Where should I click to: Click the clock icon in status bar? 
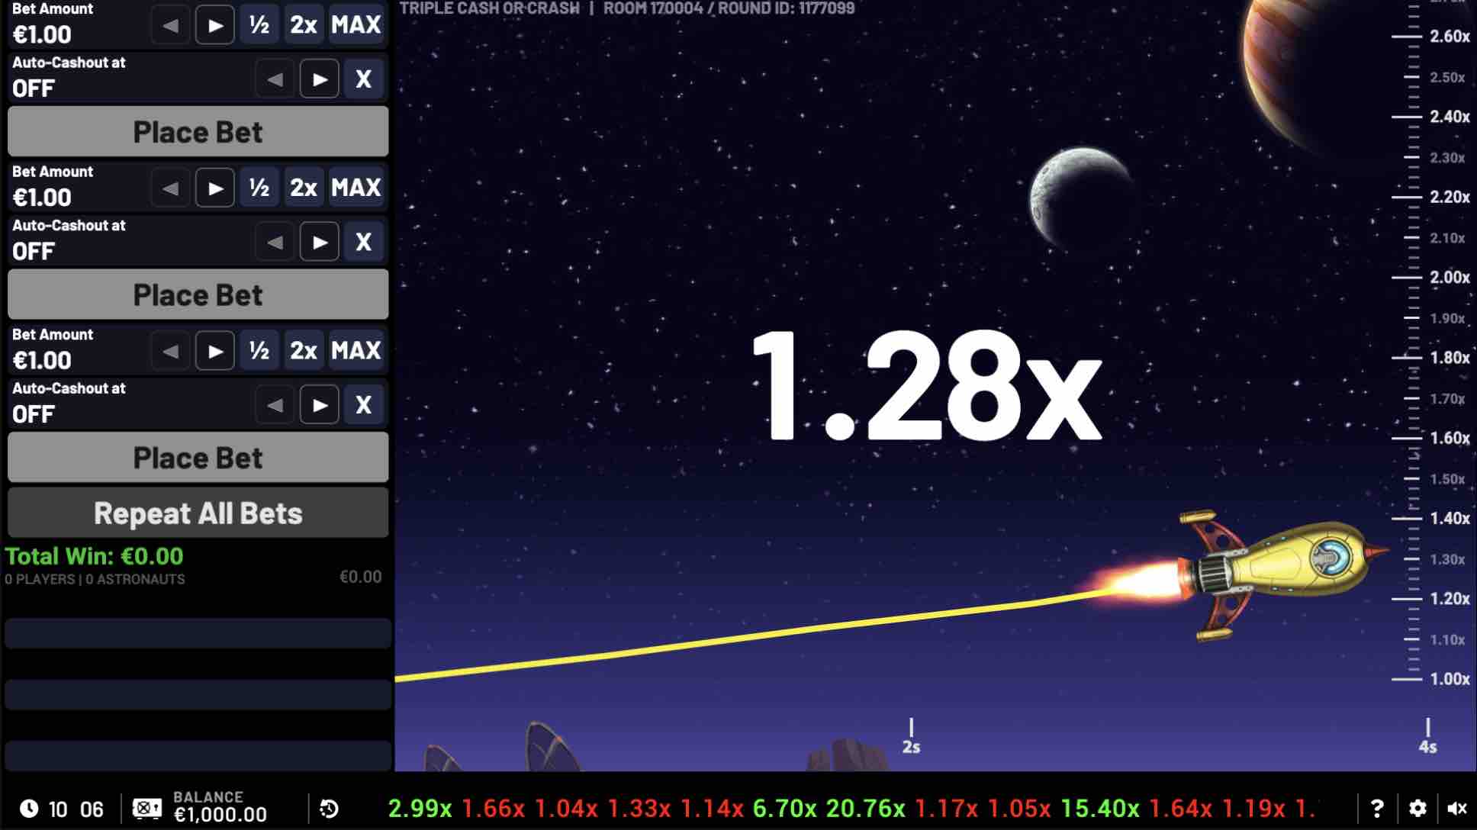click(x=29, y=809)
